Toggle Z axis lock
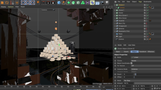This screenshot has width=161, height=90. pyautogui.click(x=32, y=2)
